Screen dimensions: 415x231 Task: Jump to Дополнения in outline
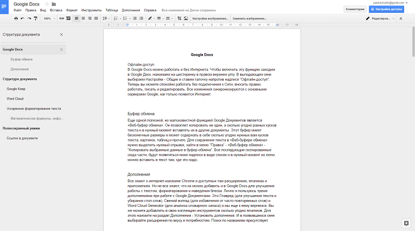[x=20, y=69]
